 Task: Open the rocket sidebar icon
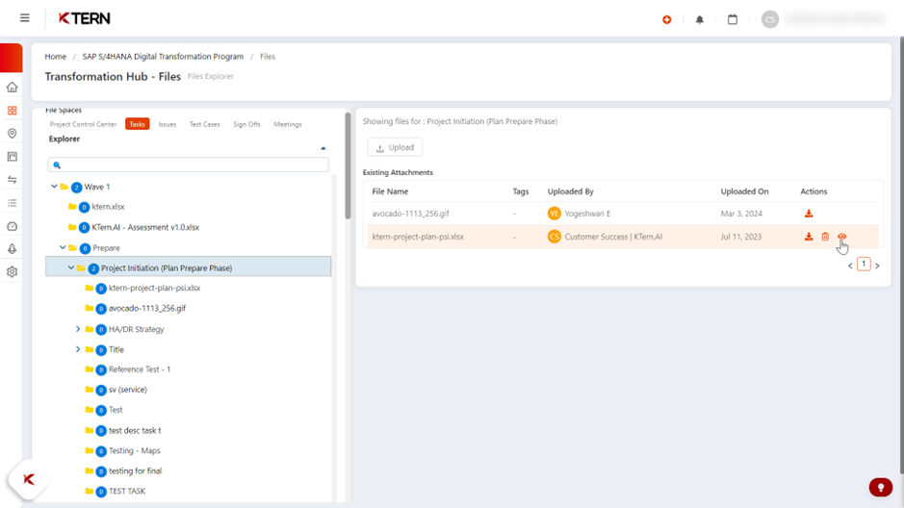pyautogui.click(x=13, y=249)
